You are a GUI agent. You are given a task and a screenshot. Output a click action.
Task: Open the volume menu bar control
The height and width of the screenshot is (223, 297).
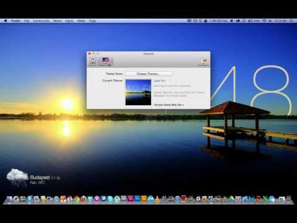(x=270, y=21)
